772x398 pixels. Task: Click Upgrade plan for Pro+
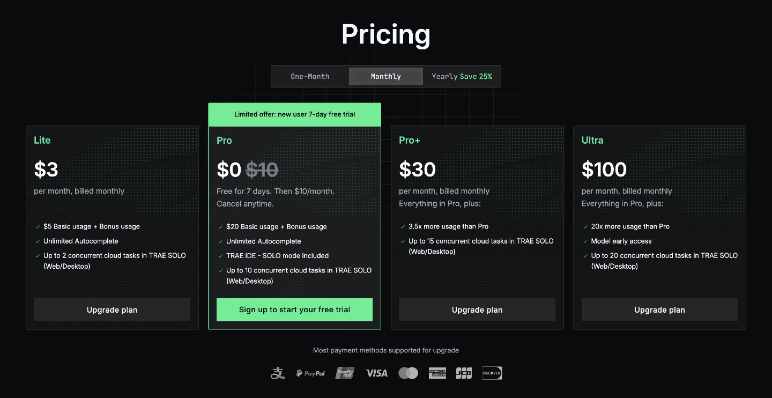coord(477,310)
